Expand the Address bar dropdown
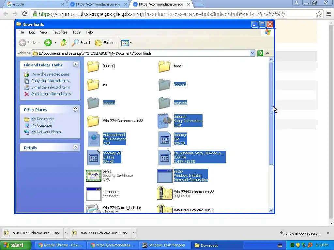Screen dimensions: 334x250 pos(252,53)
